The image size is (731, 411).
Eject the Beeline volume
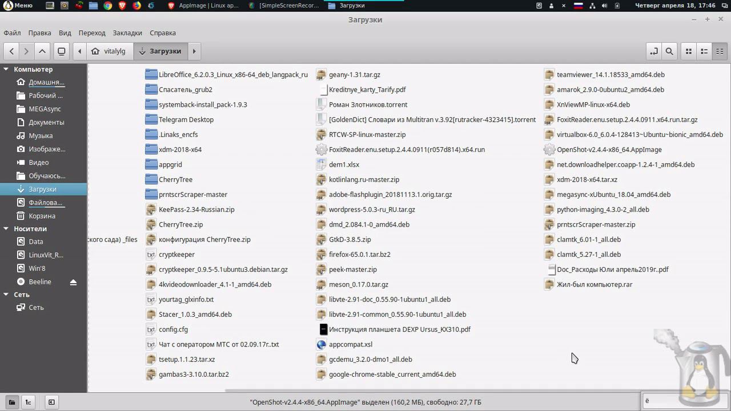click(x=73, y=282)
